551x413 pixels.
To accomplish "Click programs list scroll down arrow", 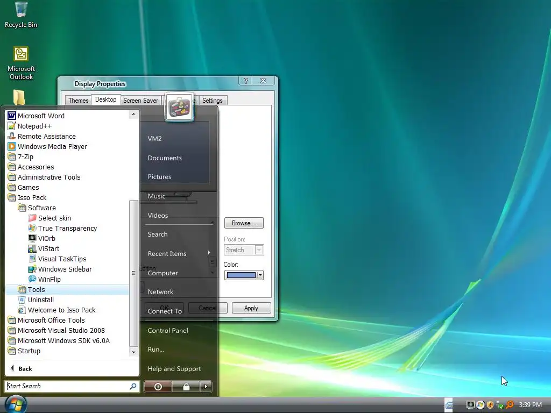I will click(133, 352).
